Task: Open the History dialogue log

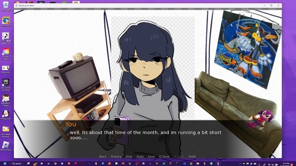Action: tap(116, 156)
